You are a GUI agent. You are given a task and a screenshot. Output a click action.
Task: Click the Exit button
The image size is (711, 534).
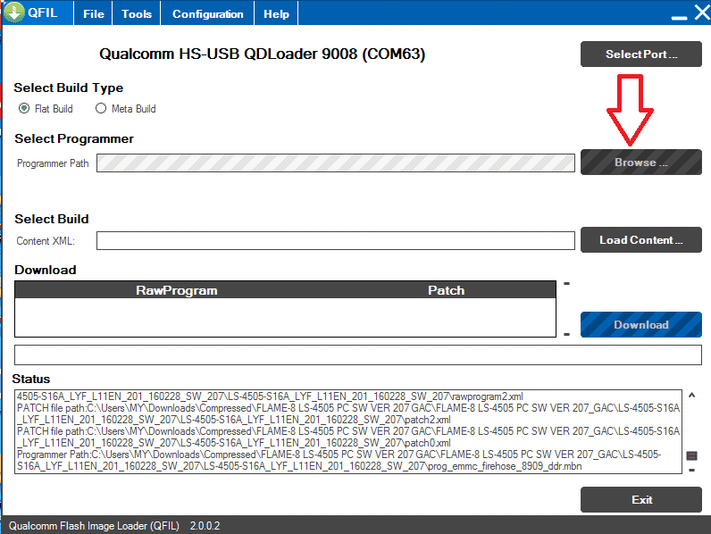[641, 499]
